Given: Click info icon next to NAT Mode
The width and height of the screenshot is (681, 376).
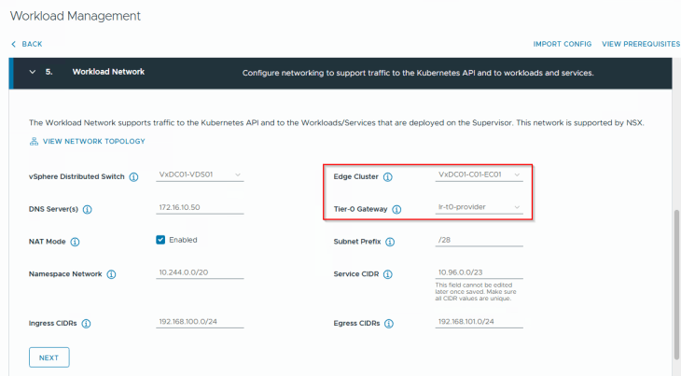Looking at the screenshot, I should coord(75,242).
